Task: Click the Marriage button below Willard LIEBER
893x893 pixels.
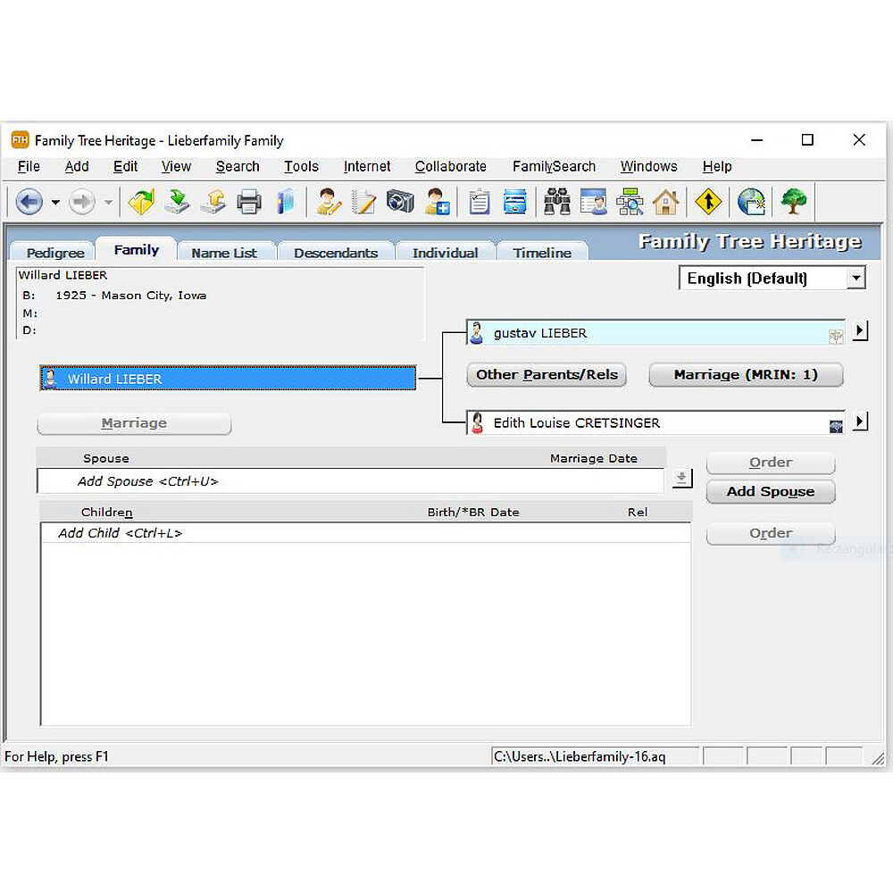Action: tap(135, 423)
